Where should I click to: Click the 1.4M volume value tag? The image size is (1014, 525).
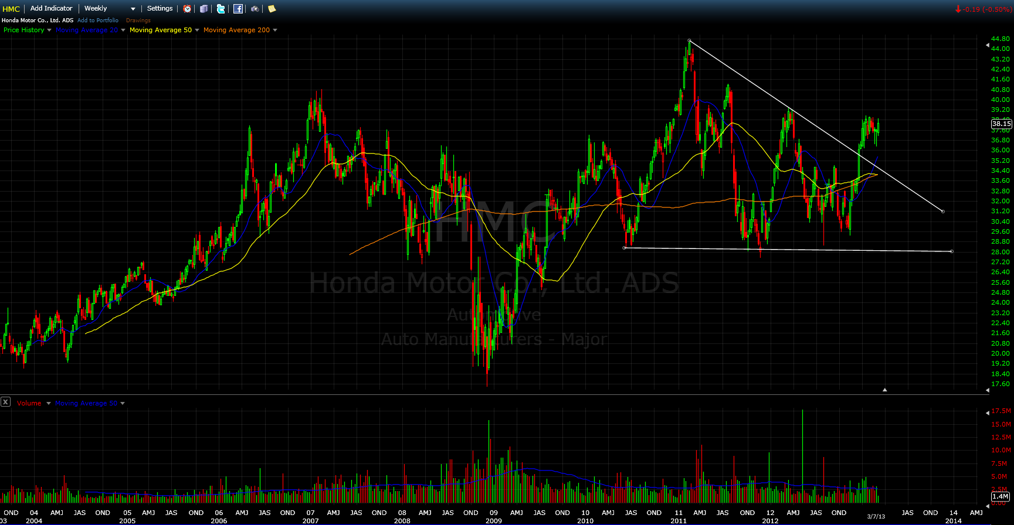point(1001,496)
